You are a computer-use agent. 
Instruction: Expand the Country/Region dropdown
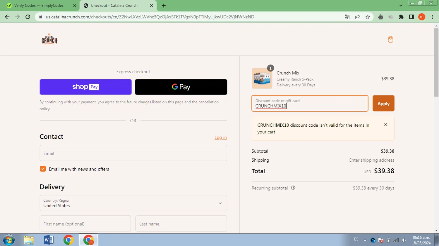(133, 203)
